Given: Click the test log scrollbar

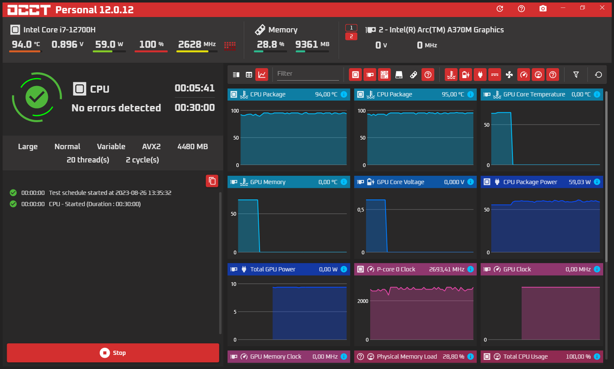Looking at the screenshot, I should (221, 263).
